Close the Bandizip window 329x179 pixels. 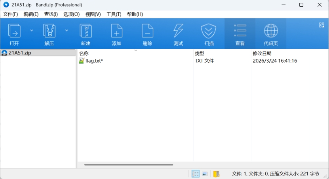click(x=319, y=5)
